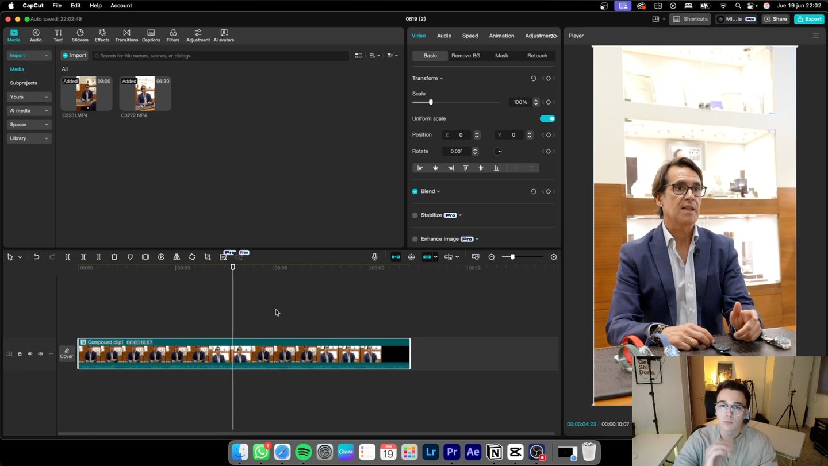
Task: Select the Mask tab
Action: pyautogui.click(x=501, y=56)
